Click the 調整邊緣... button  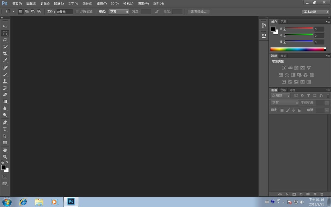[199, 12]
